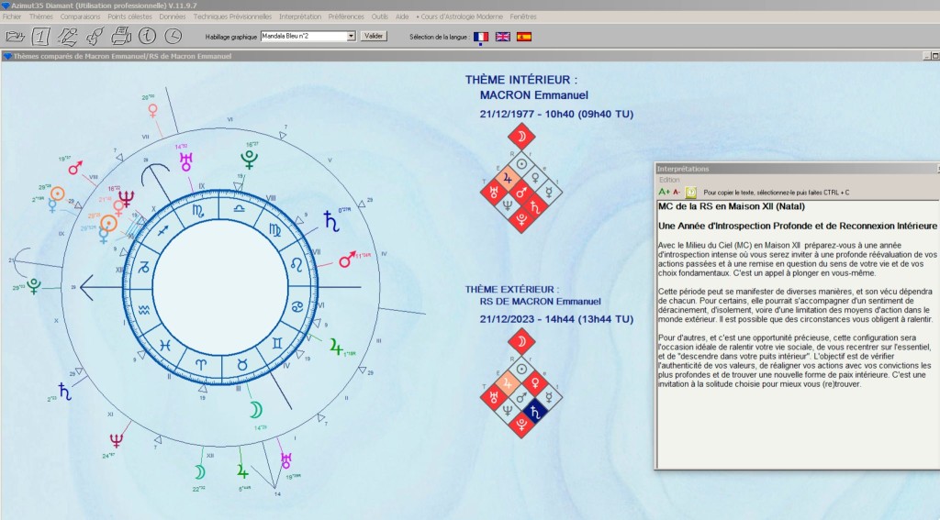
Task: Switch language to Spanish flag
Action: (524, 37)
